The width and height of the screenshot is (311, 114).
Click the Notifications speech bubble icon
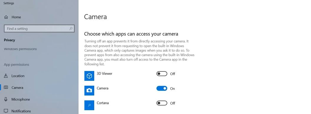pyautogui.click(x=6, y=111)
